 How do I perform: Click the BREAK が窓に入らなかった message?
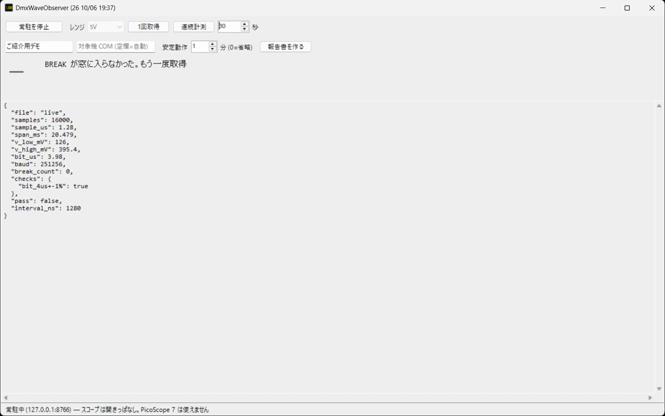(x=115, y=64)
